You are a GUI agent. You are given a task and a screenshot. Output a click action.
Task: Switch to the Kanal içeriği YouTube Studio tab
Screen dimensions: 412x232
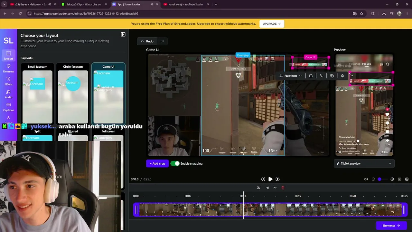[x=186, y=5]
